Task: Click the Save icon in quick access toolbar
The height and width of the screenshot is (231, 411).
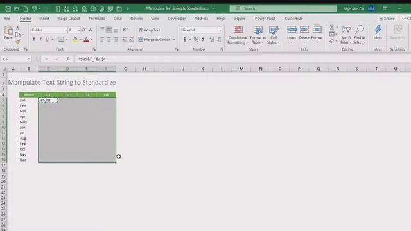Action: coord(8,8)
